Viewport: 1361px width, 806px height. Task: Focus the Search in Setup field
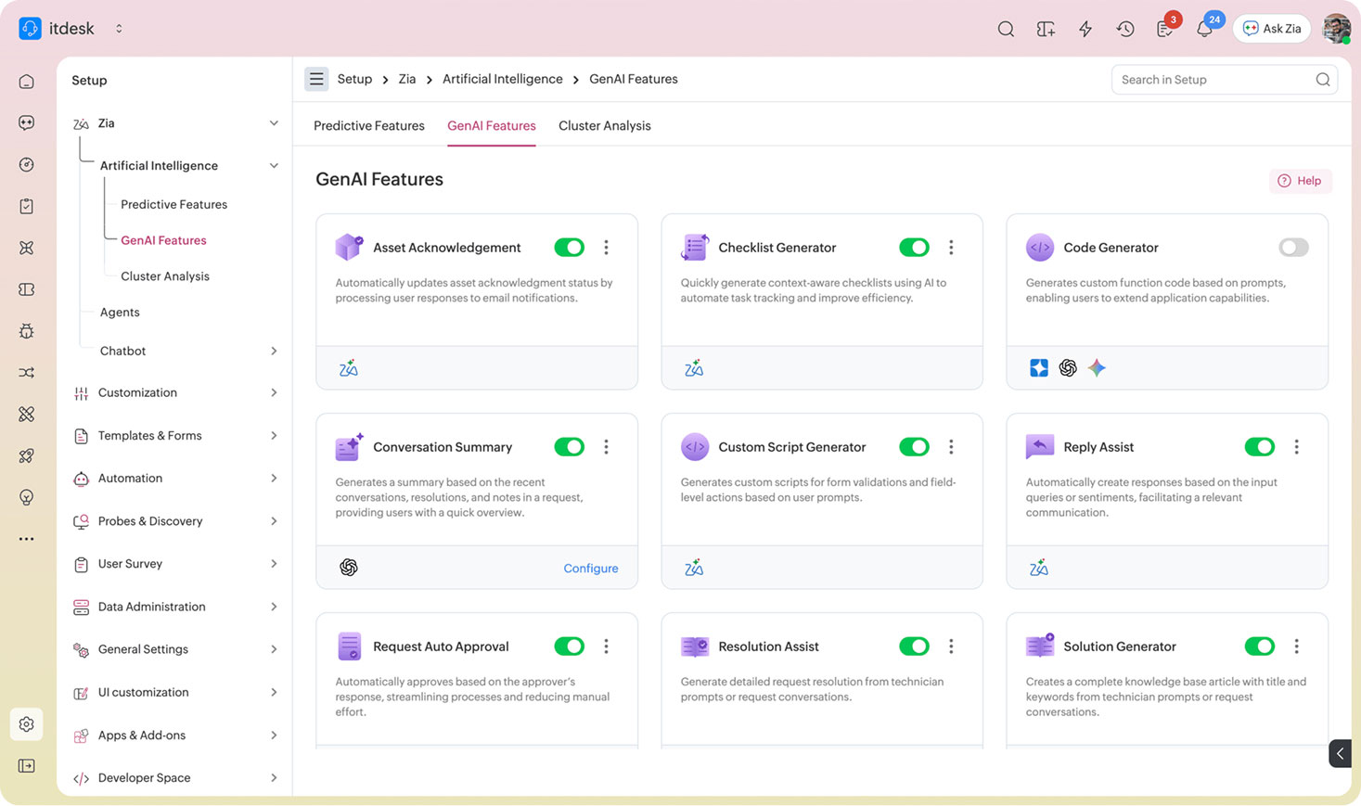[1225, 80]
